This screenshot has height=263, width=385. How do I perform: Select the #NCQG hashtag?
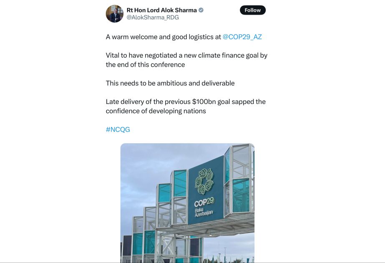click(x=118, y=129)
